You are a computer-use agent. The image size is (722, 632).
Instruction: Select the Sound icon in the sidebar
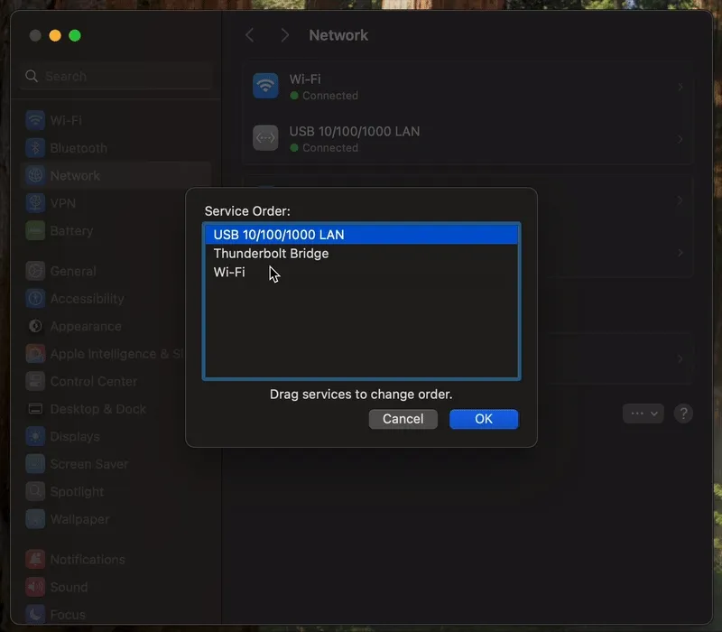[34, 587]
